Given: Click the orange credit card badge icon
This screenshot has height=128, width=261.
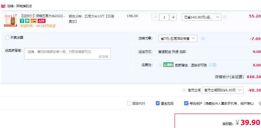Looking at the screenshot, I should (33, 21).
